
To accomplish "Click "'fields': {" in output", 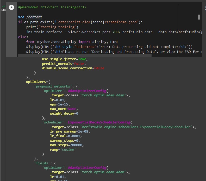I will click(x=45, y=163).
